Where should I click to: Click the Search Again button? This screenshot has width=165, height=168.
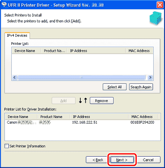(x=141, y=87)
